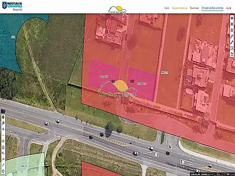Viewport: 235px width, 176px height.
Task: Select the pan arrows tool
Action: [3, 141]
